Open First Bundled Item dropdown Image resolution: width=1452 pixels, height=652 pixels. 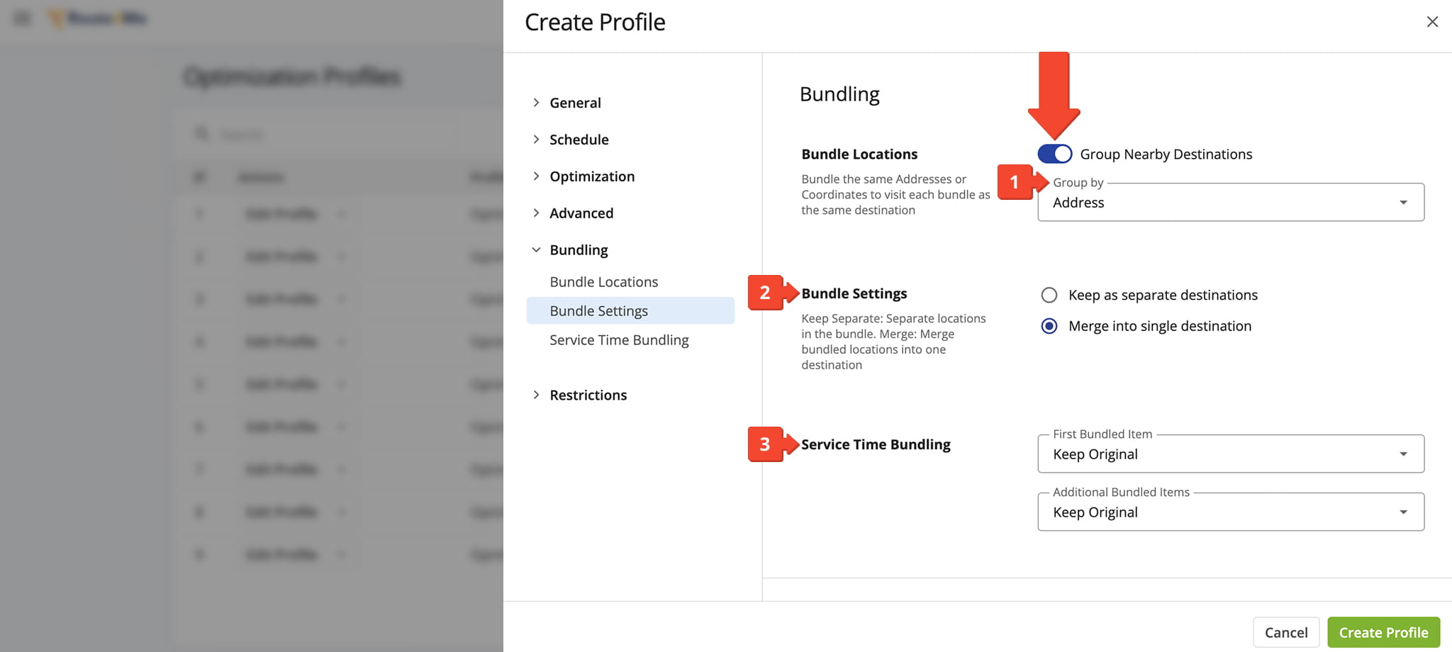1230,454
